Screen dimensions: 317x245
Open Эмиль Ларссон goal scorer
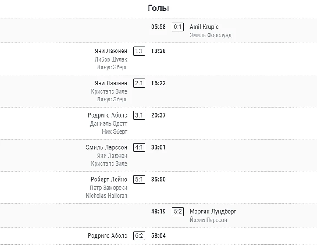coord(106,147)
